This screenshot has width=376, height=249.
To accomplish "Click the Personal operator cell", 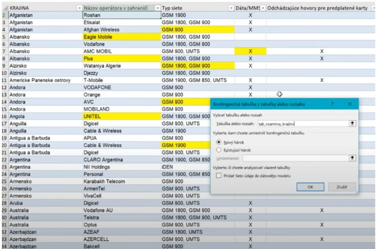I will [122, 174].
